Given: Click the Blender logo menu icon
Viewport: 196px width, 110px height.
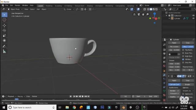Looking at the screenshot, I should pos(3,5).
